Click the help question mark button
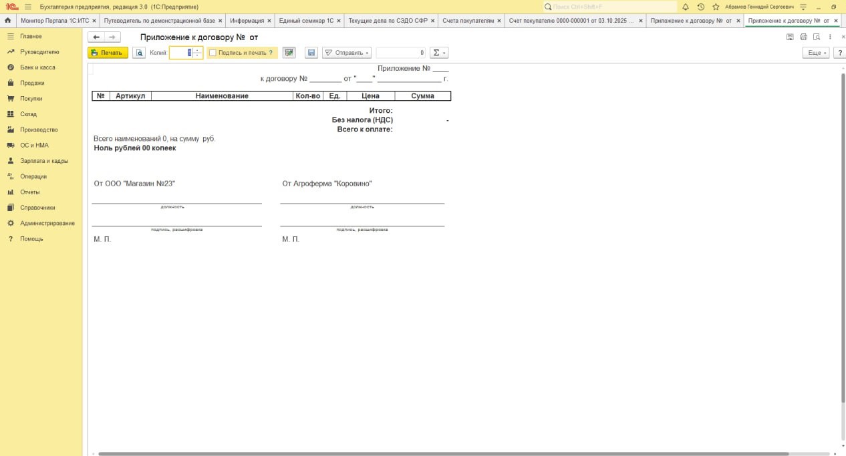846x456 pixels. pos(839,53)
